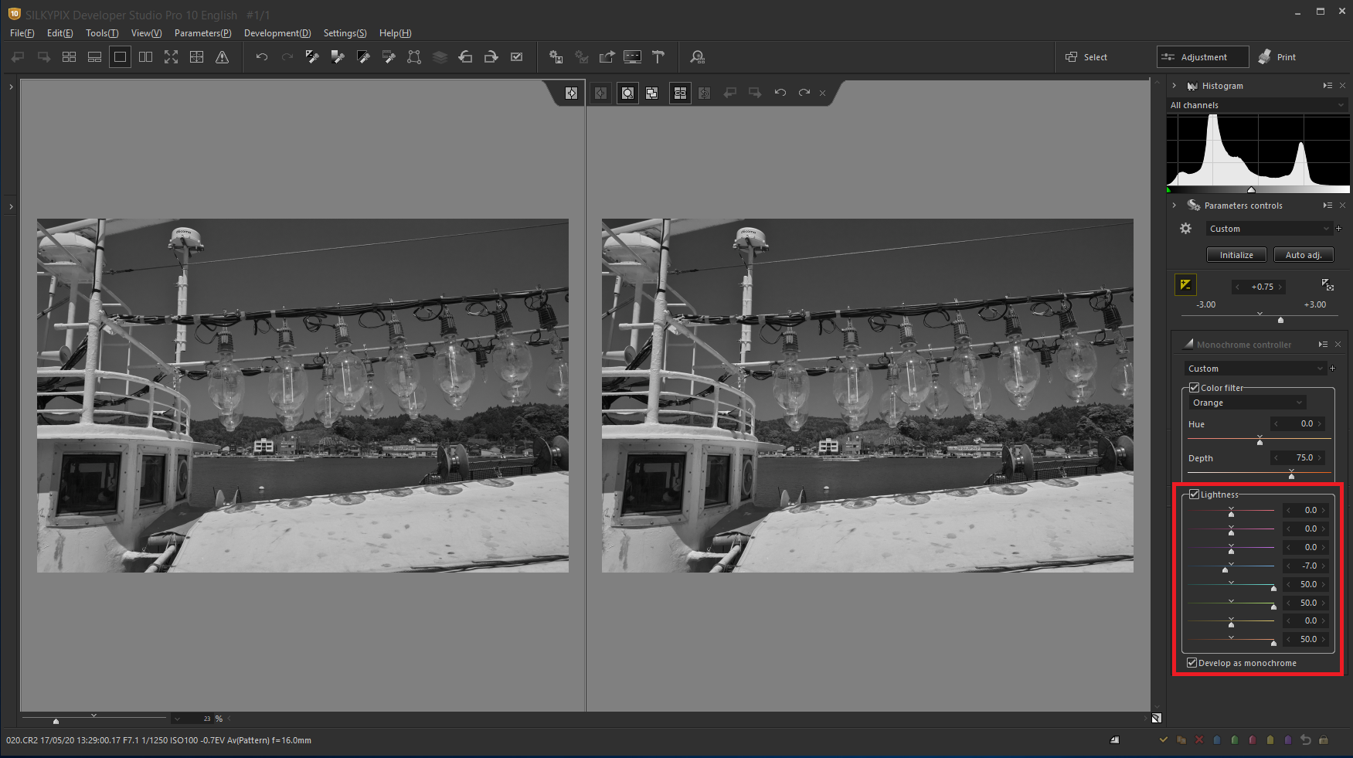Toggle linked preview chain icon
The image size is (1353, 758).
[x=680, y=93]
